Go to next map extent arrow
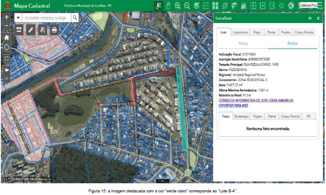This screenshot has width=326, height=195. click(7, 79)
